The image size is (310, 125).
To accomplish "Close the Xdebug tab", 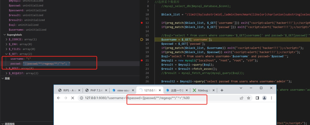I will click(214, 90).
